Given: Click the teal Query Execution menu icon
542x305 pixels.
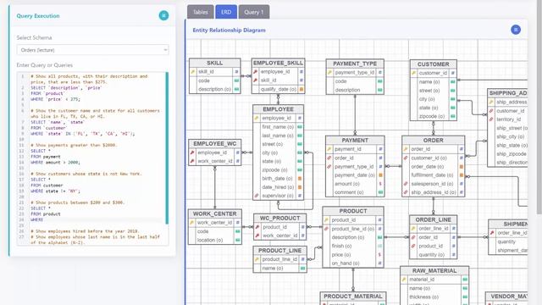Looking at the screenshot, I should pos(163,15).
